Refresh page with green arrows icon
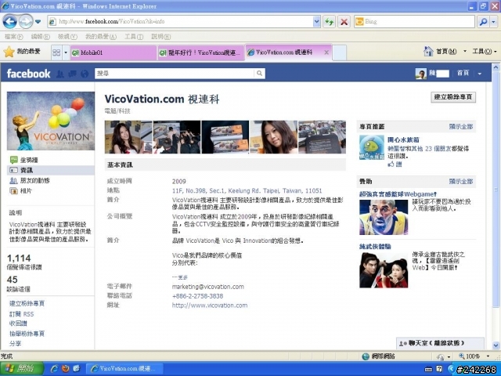Screen dimensions: 501x376 pyautogui.click(x=329, y=22)
